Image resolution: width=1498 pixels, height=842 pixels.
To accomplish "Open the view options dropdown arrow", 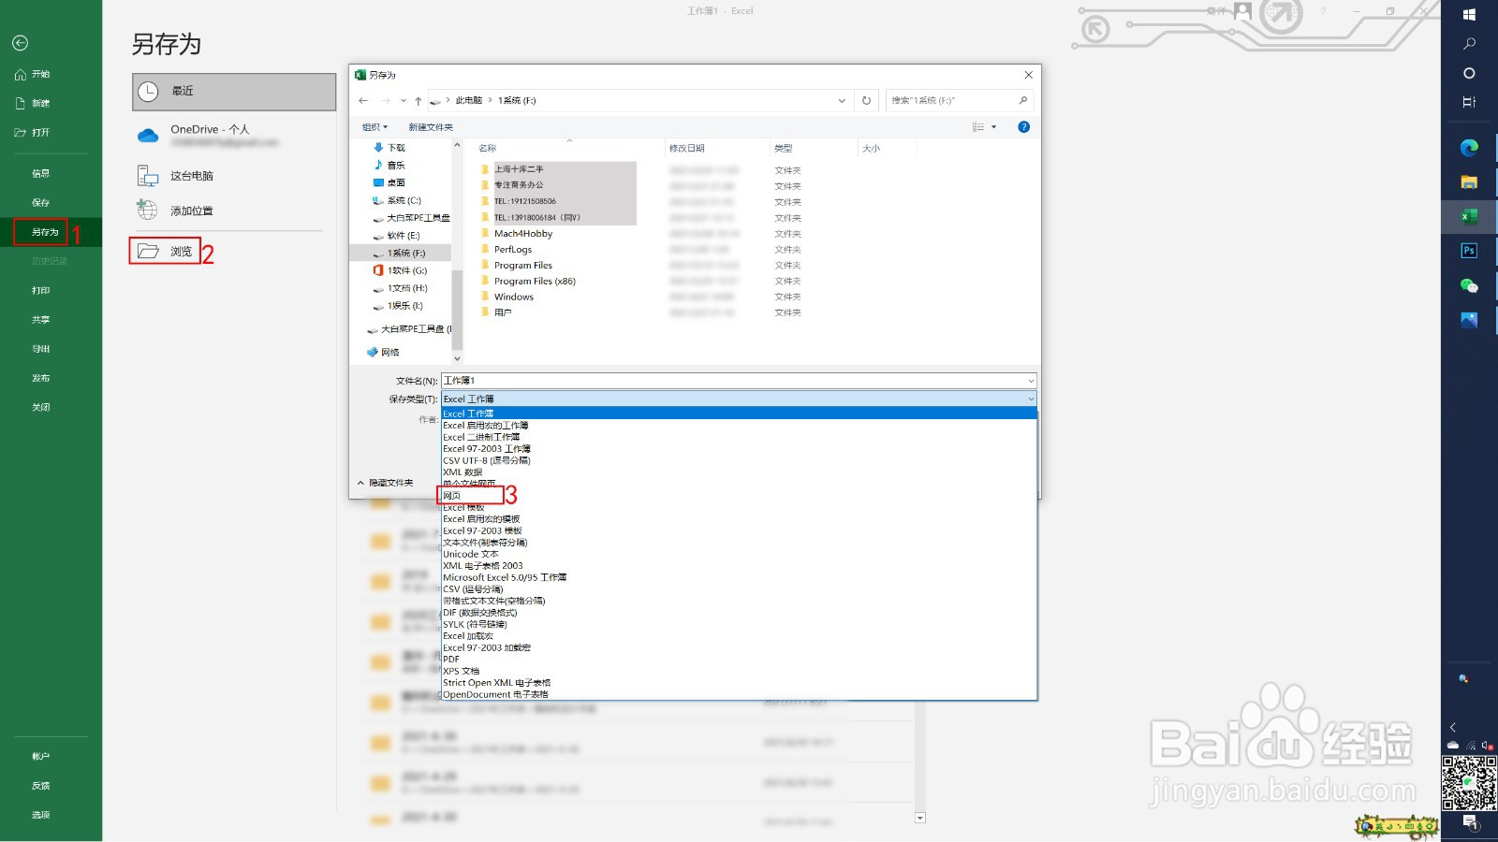I will coord(994,127).
